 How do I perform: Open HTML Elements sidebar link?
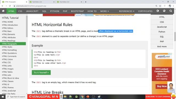tap(9, 34)
